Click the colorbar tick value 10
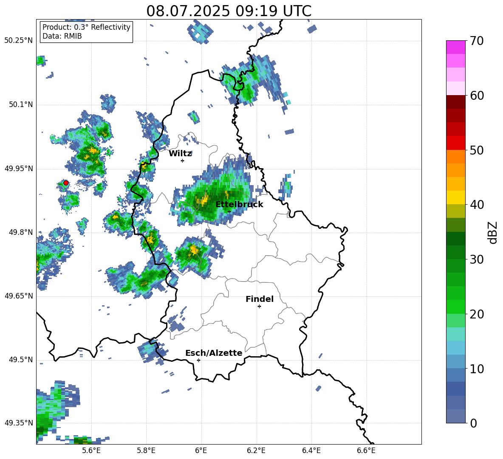This screenshot has height=459, width=503. tap(476, 369)
